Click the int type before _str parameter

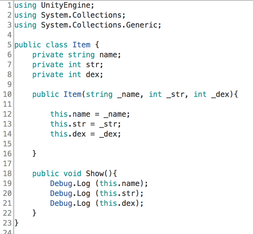[x=155, y=94]
